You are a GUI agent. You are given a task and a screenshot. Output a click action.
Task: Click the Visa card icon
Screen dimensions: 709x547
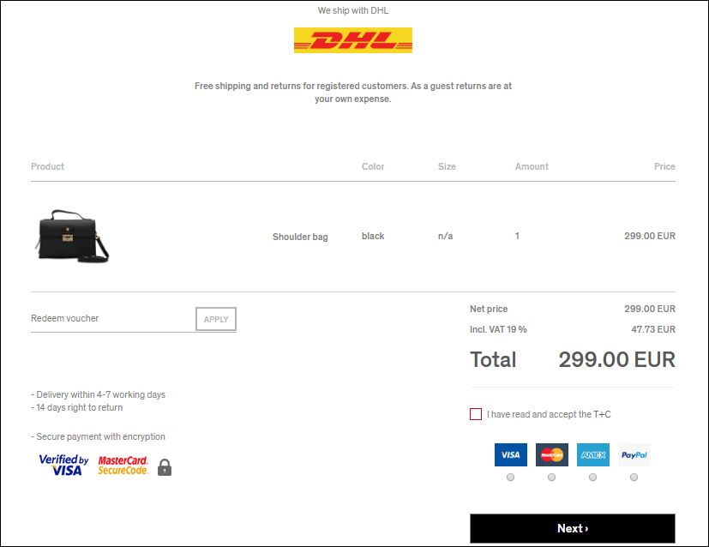pos(510,454)
